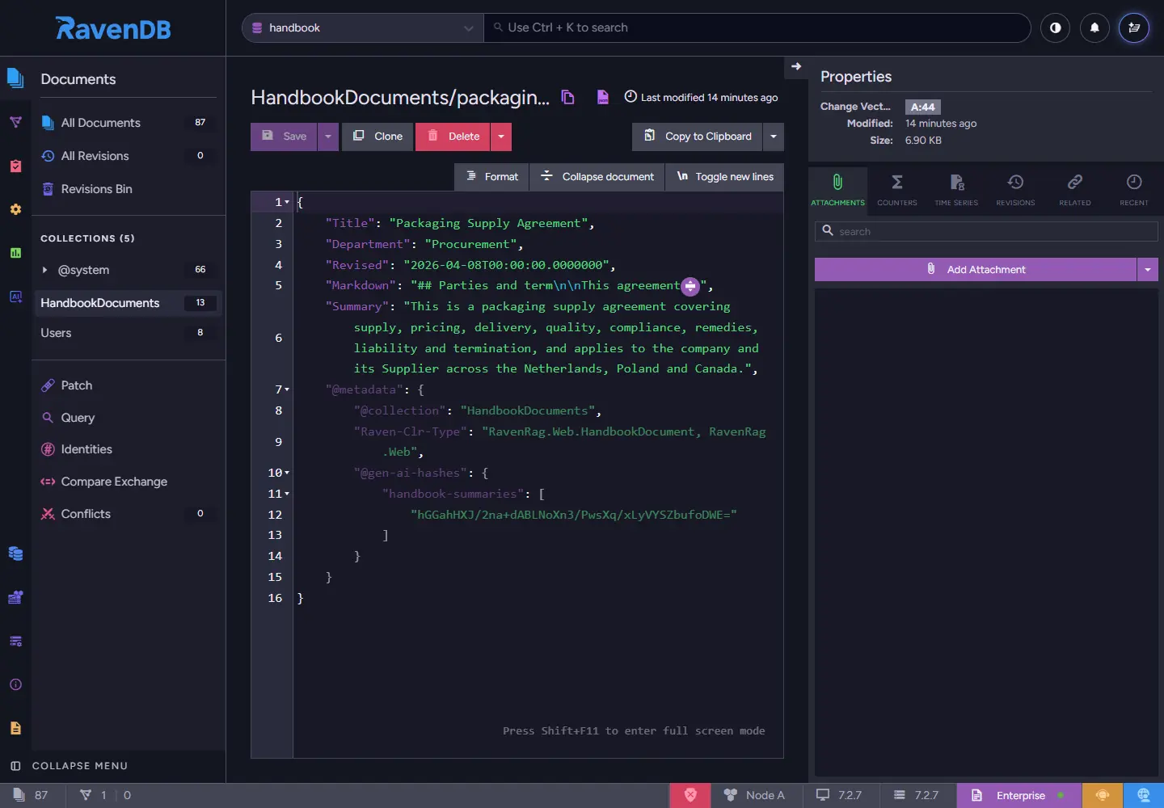Open the Recent tab
Viewport: 1164px width, 808px height.
tap(1134, 190)
